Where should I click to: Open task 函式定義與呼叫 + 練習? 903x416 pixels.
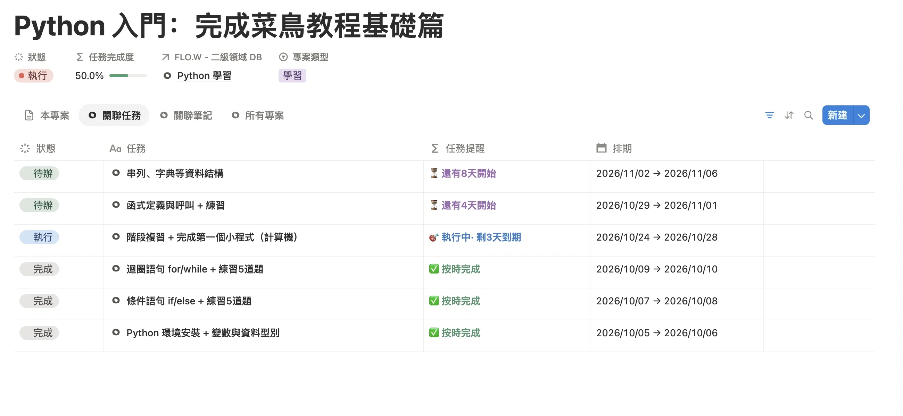tap(176, 205)
